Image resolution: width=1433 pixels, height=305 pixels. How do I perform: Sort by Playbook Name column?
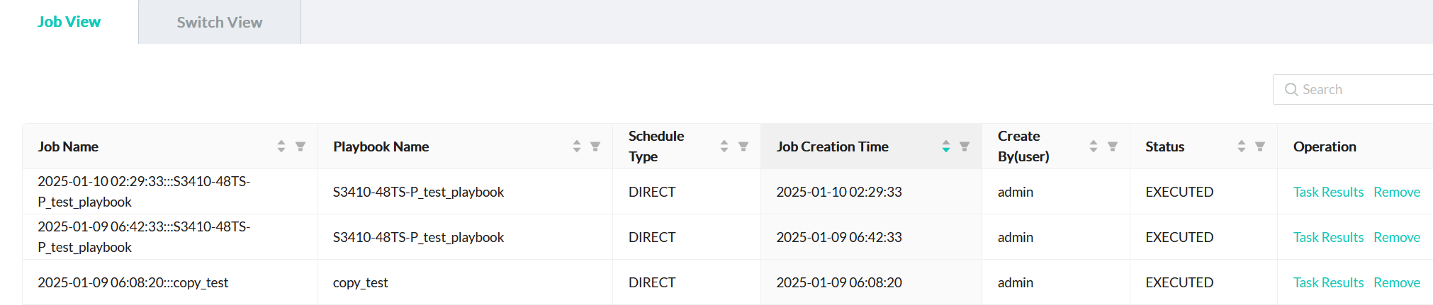577,146
